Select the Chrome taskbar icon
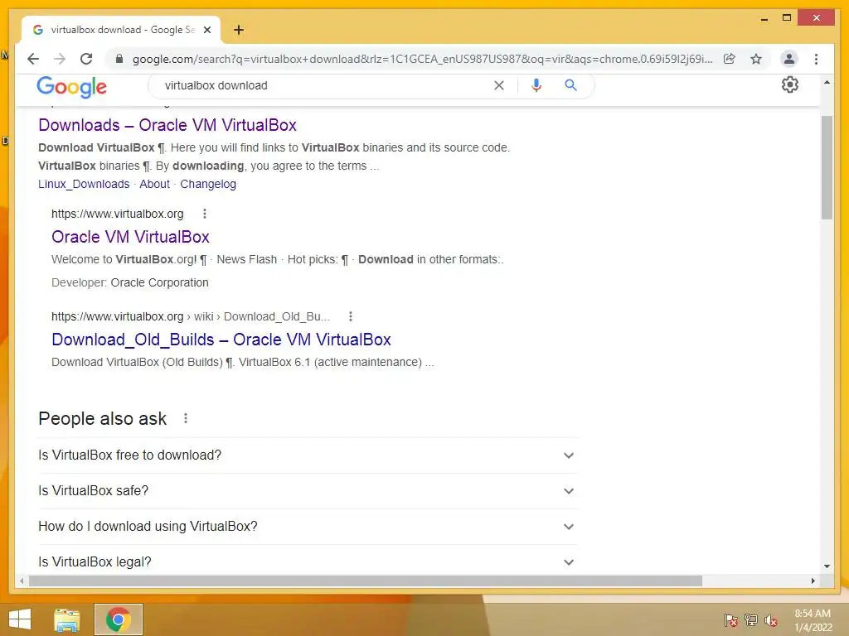 pyautogui.click(x=119, y=619)
